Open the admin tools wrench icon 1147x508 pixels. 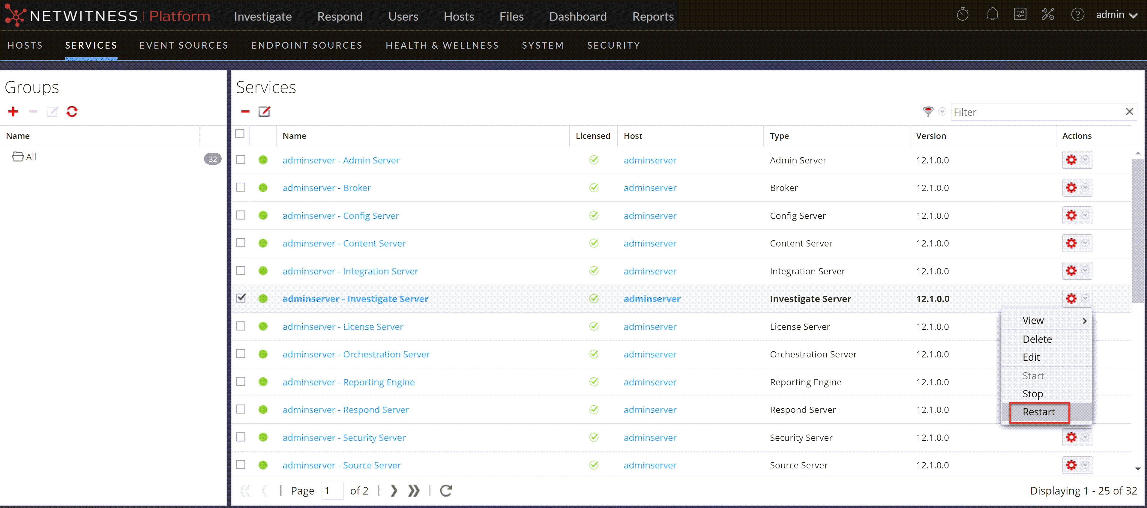click(1048, 15)
